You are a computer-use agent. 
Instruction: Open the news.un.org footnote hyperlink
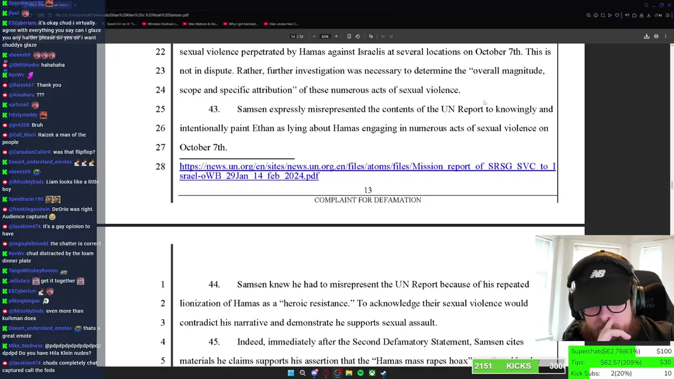click(368, 171)
